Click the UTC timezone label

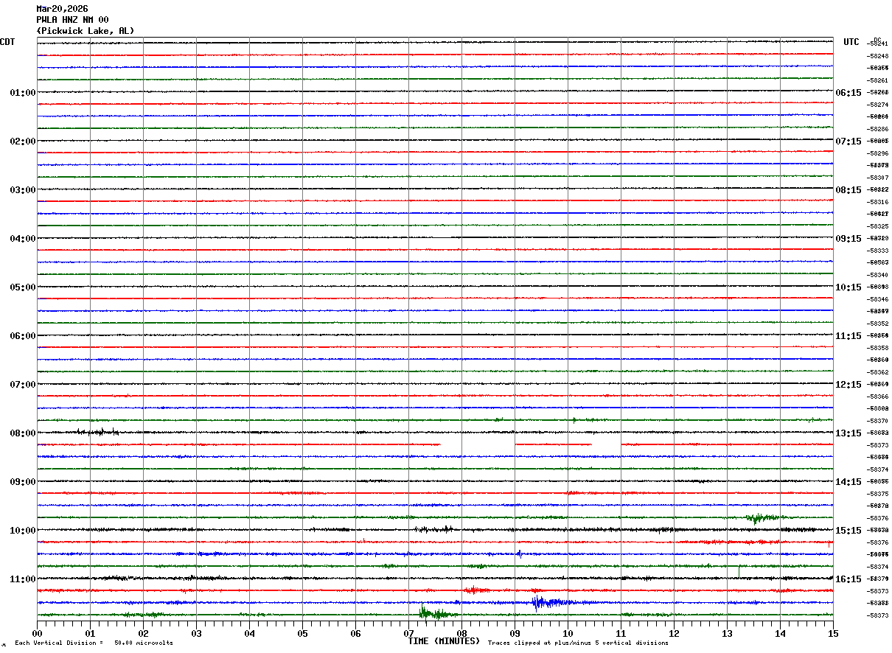pos(851,42)
